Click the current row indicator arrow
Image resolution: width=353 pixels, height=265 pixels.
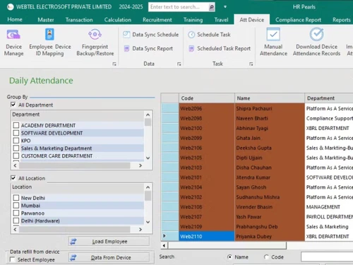[164, 236]
